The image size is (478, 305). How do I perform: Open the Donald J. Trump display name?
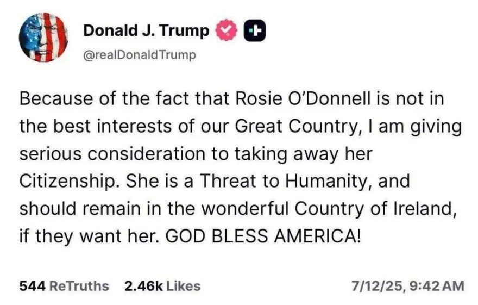coord(146,30)
